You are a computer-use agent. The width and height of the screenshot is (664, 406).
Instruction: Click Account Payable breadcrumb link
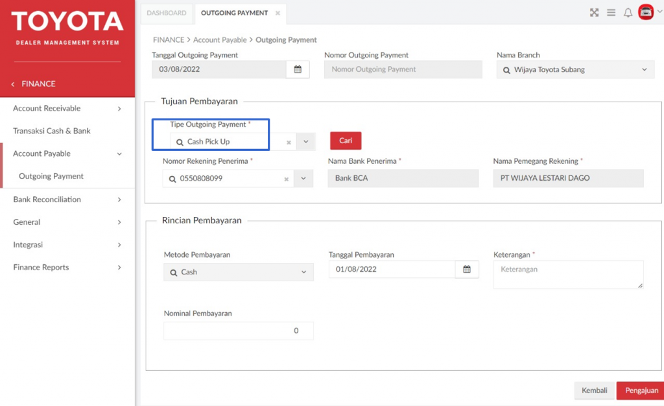[220, 39]
